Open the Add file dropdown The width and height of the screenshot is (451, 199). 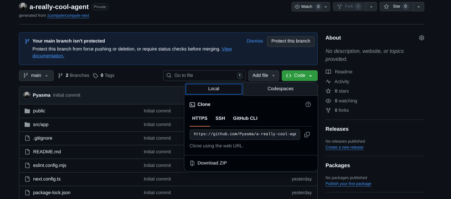pyautogui.click(x=263, y=76)
